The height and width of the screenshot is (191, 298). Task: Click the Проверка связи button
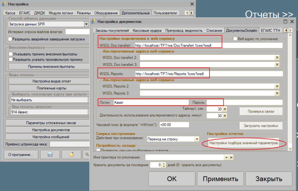coord(261,111)
